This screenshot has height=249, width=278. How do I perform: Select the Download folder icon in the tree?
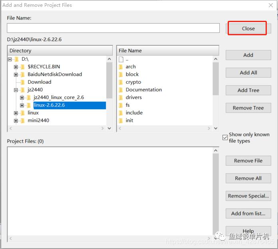click(x=22, y=82)
